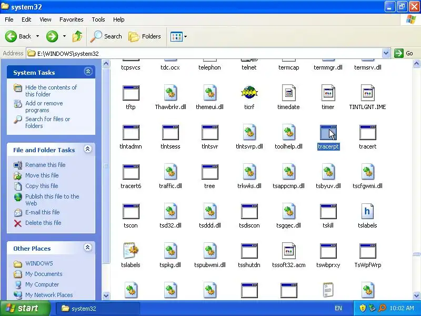Select the tlntadmn executable icon
Image resolution: width=421 pixels, height=316 pixels.
131,133
